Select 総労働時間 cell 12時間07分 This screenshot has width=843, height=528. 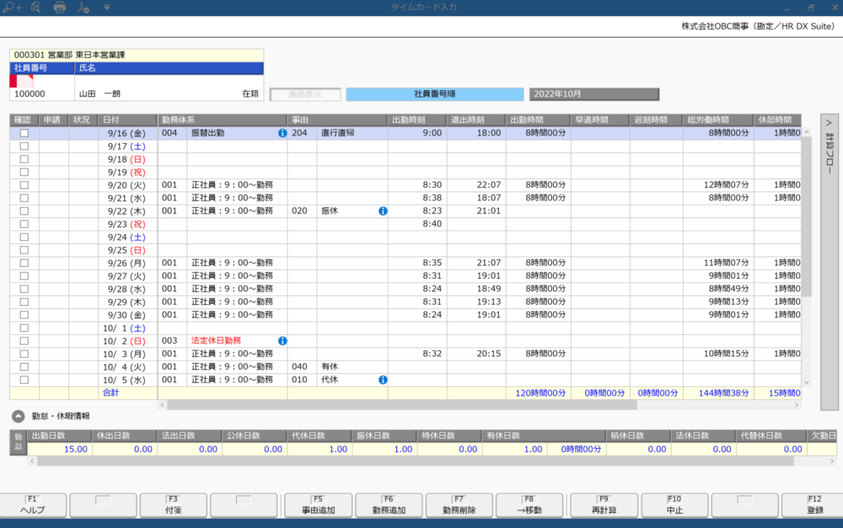click(718, 185)
